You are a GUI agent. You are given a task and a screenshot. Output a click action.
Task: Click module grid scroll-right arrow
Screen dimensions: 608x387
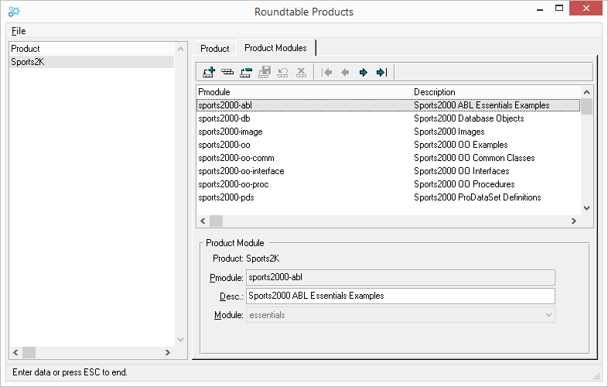click(574, 221)
